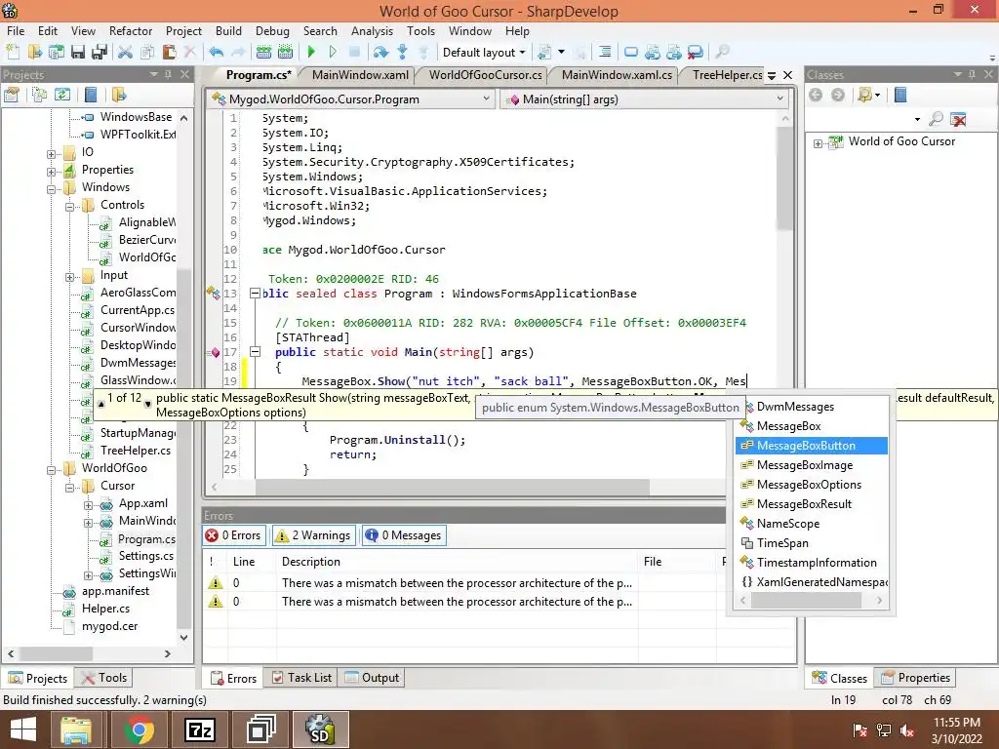Click the Copy toolbar icon
This screenshot has width=999, height=749.
tap(147, 53)
